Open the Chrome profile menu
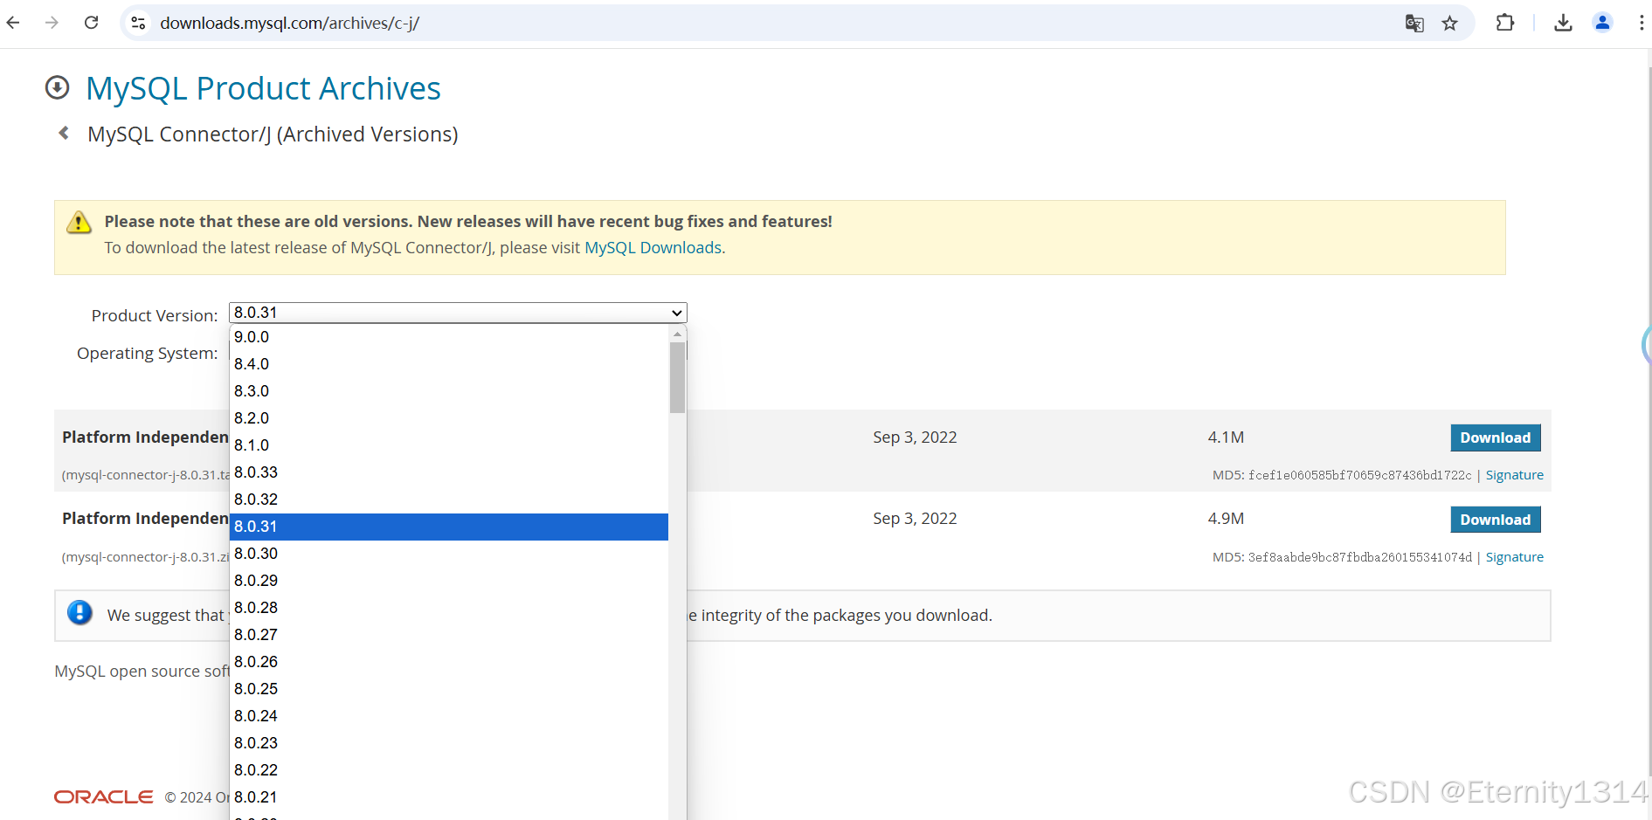 (1602, 23)
